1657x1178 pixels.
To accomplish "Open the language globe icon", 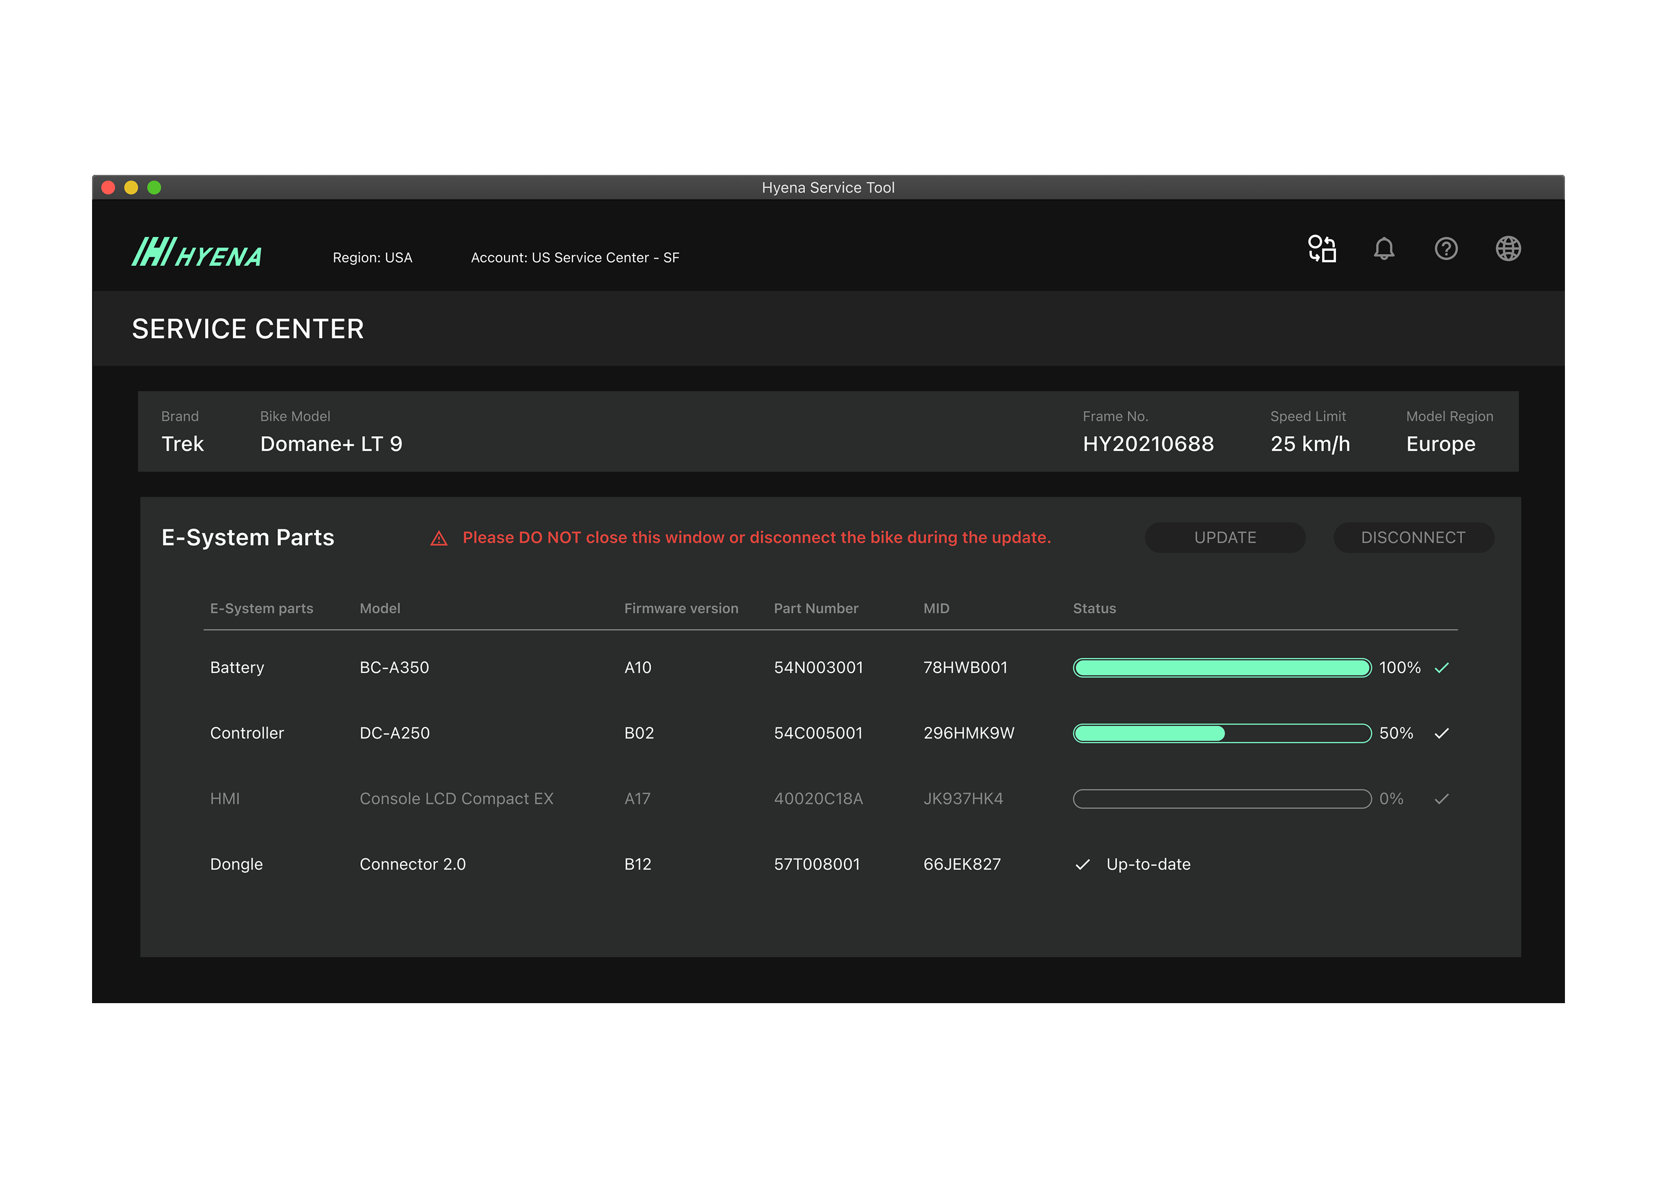I will point(1509,249).
